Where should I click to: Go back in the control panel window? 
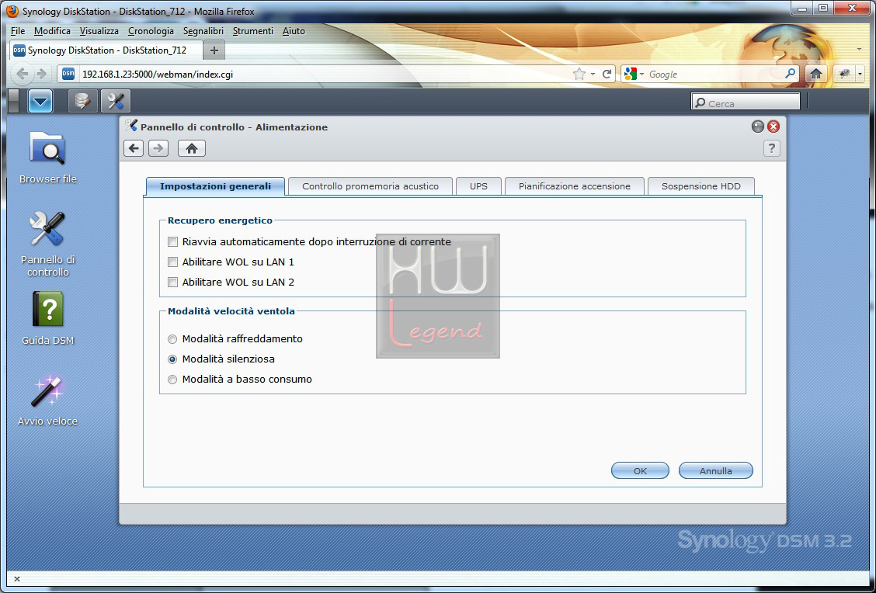[x=134, y=148]
